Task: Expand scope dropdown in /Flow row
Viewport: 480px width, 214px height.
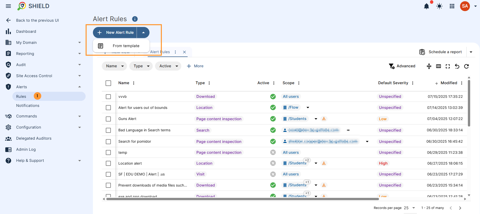Action: 308,108
